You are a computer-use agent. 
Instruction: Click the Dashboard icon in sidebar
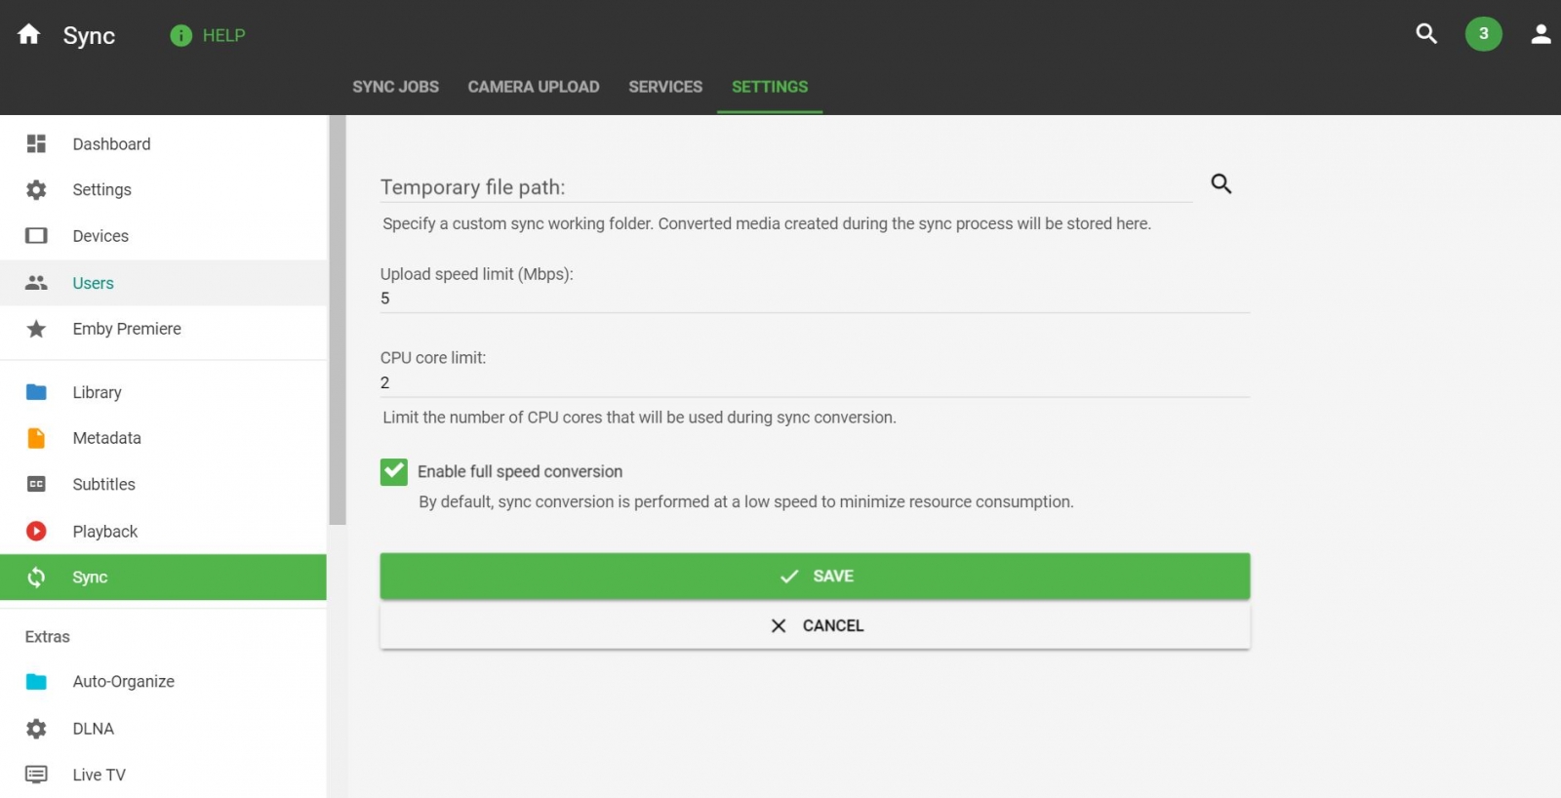(x=36, y=144)
